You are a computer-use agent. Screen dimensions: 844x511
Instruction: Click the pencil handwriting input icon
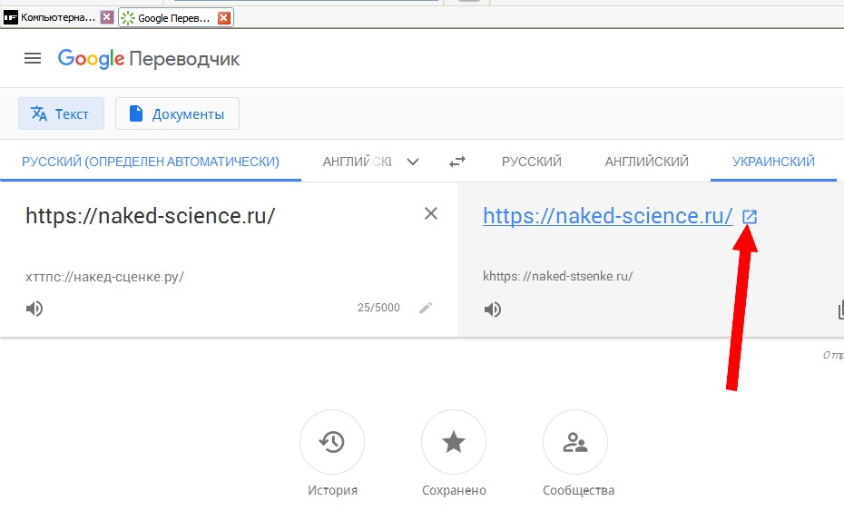pyautogui.click(x=426, y=308)
